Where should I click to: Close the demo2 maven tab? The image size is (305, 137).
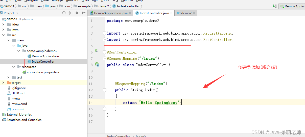(x=194, y=13)
